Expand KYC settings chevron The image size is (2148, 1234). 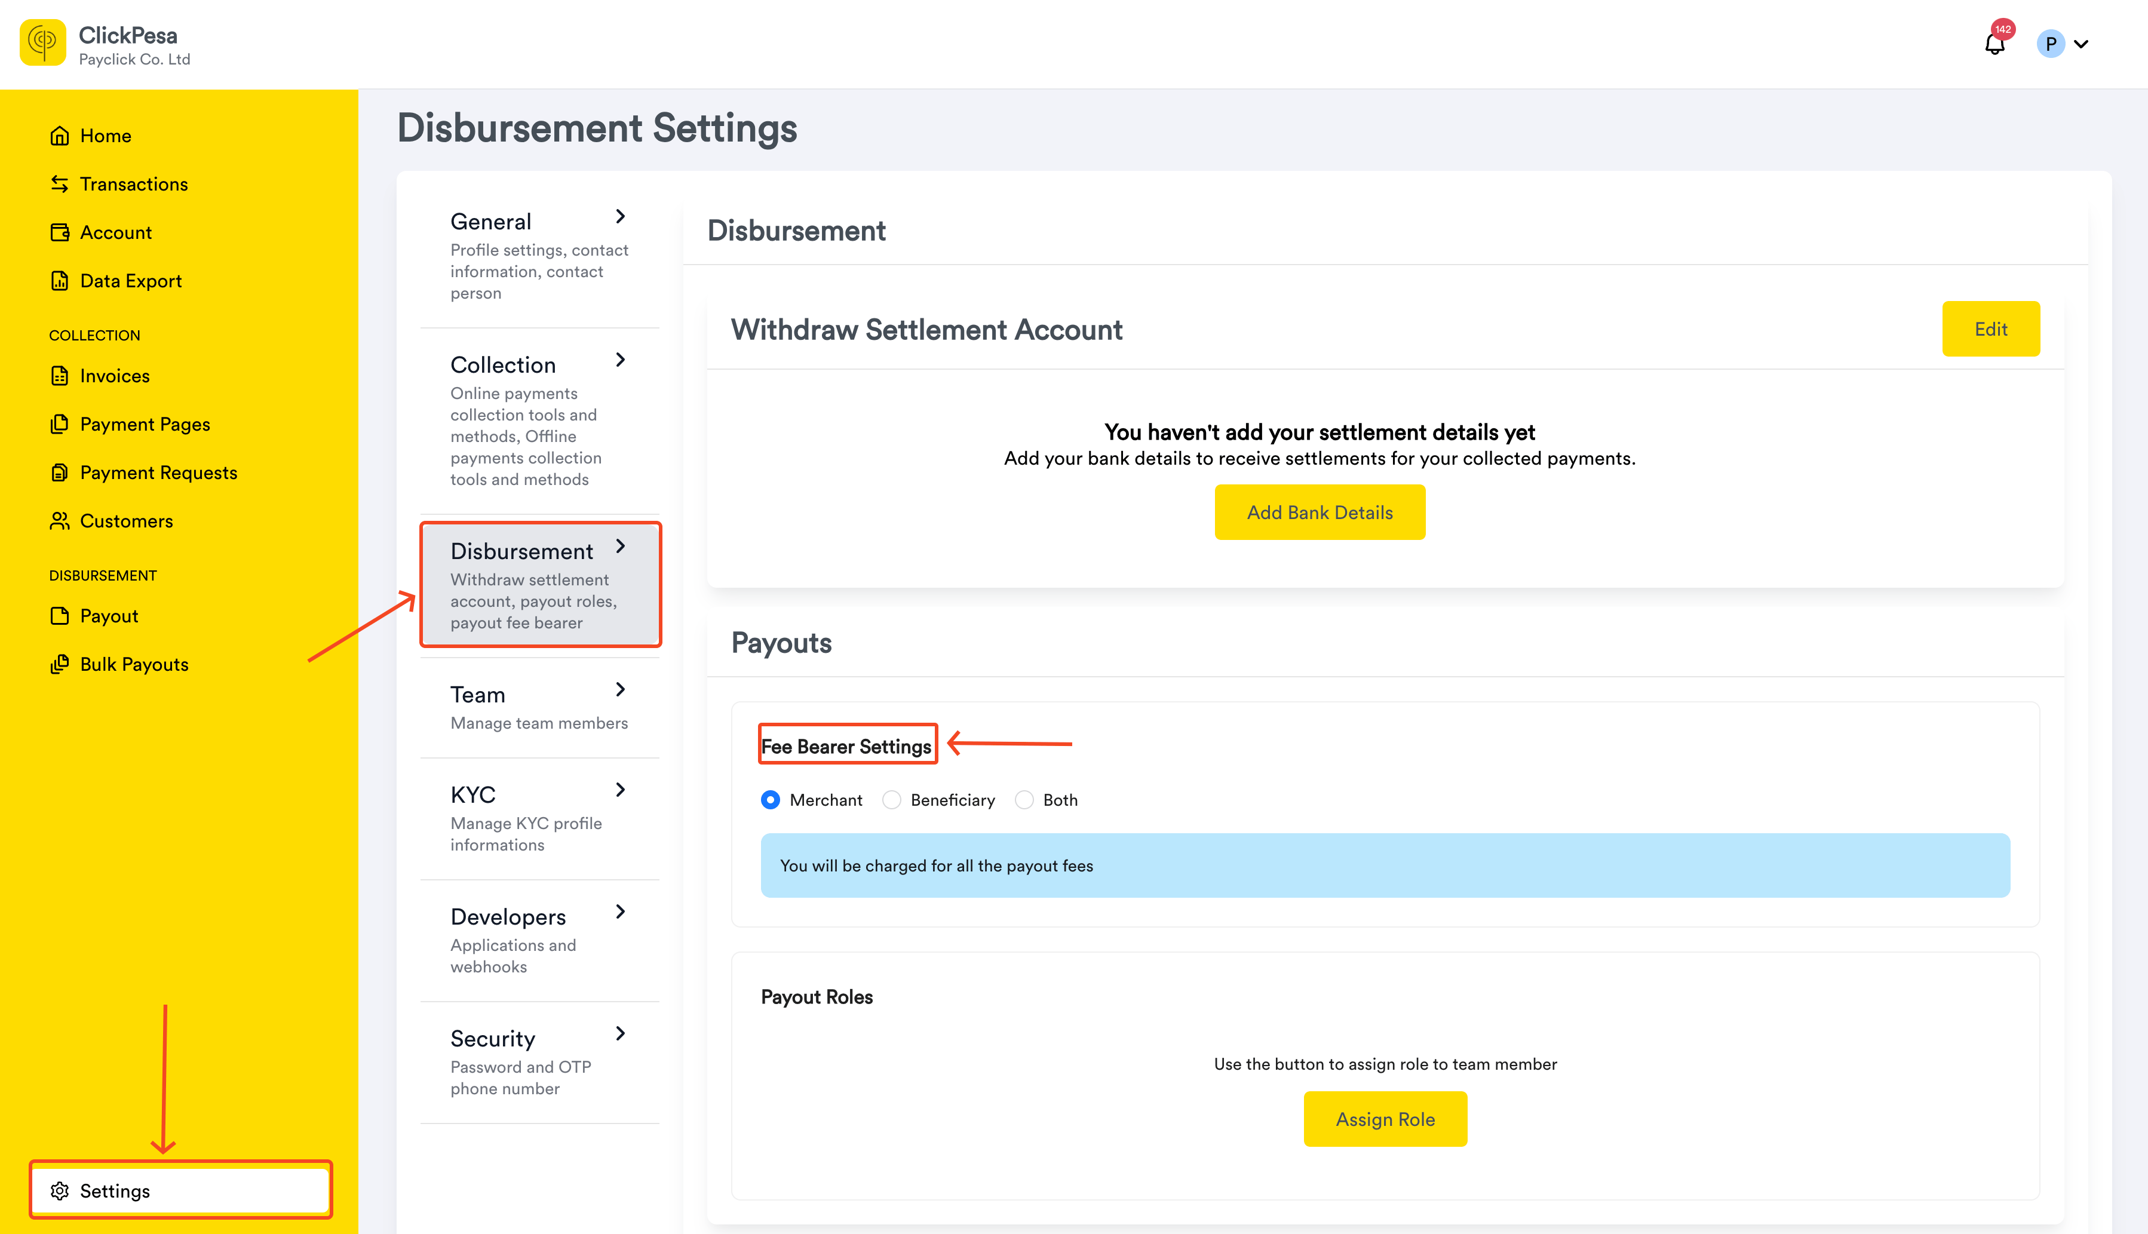(620, 789)
